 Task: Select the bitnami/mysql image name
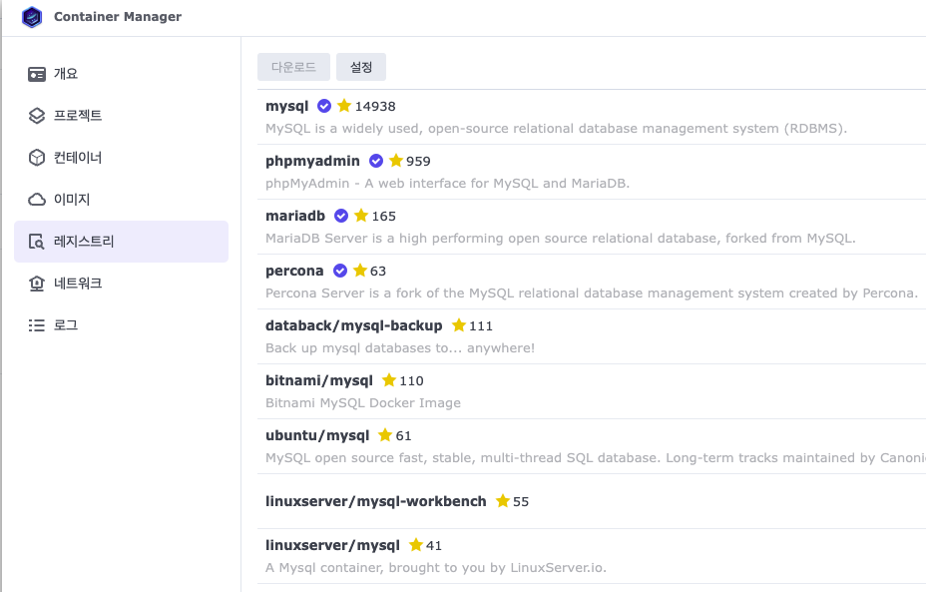pos(319,381)
